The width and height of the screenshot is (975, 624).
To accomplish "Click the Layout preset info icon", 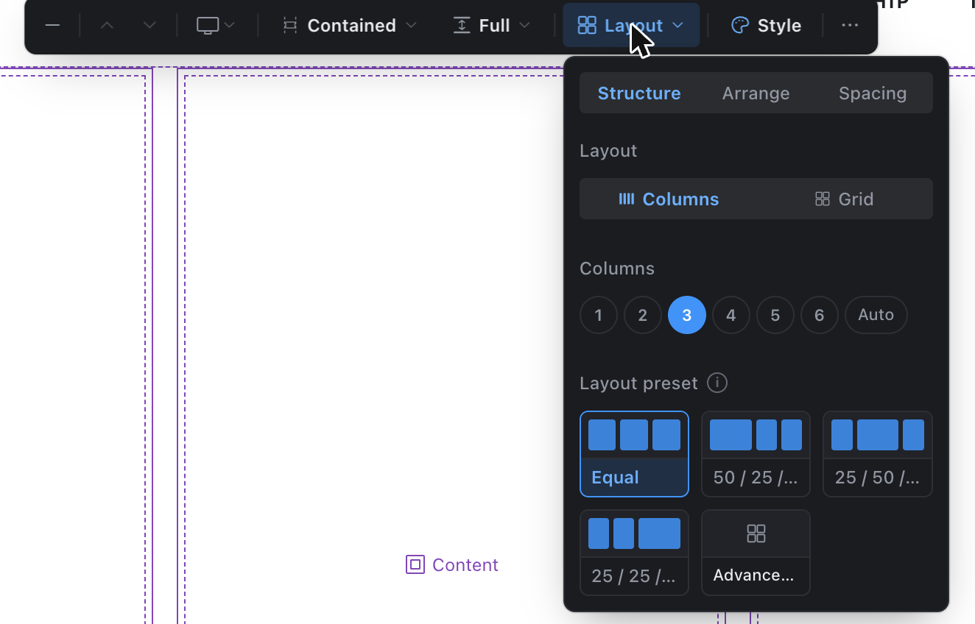I will tap(717, 383).
